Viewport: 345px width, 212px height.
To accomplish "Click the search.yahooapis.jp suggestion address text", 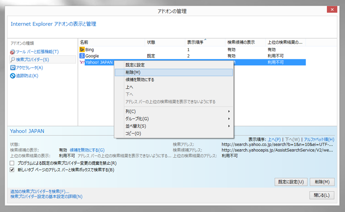I will pyautogui.click(x=277, y=150).
